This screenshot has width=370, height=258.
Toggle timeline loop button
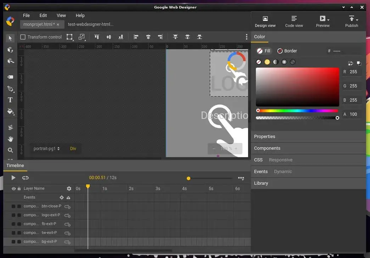25,178
